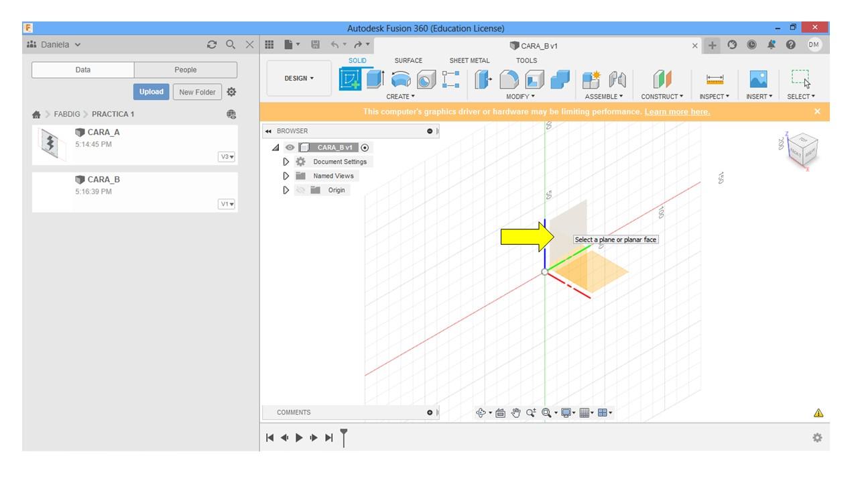Activate the Zoom tool in navigation bar

click(x=531, y=413)
